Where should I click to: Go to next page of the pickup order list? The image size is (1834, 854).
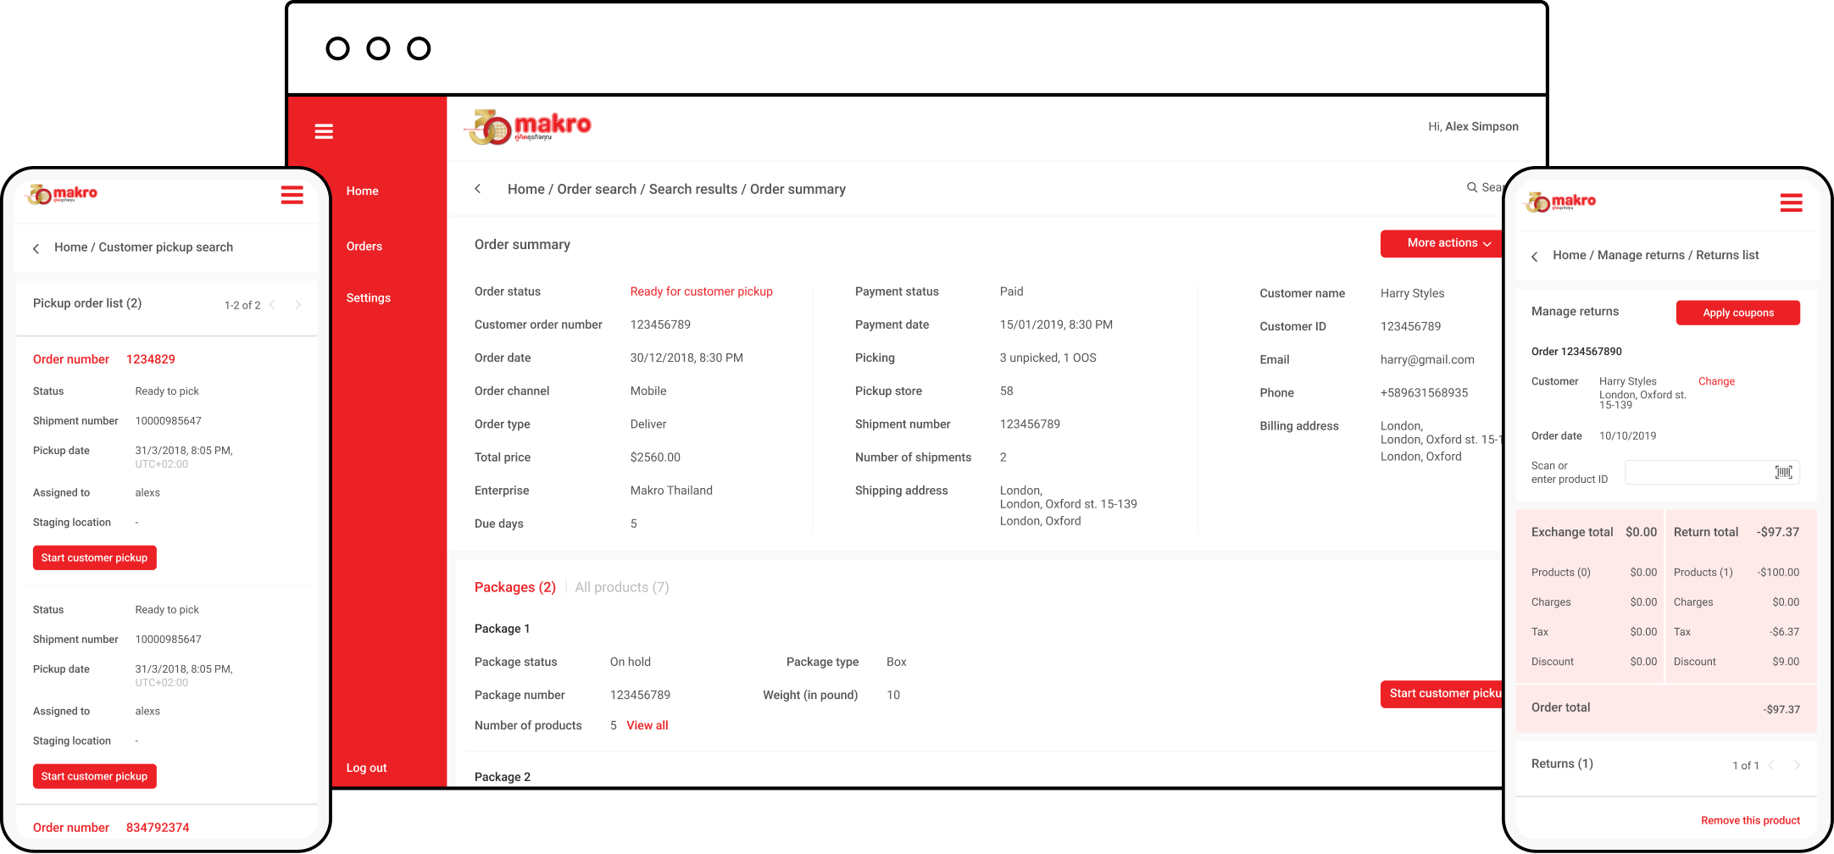[x=298, y=304]
